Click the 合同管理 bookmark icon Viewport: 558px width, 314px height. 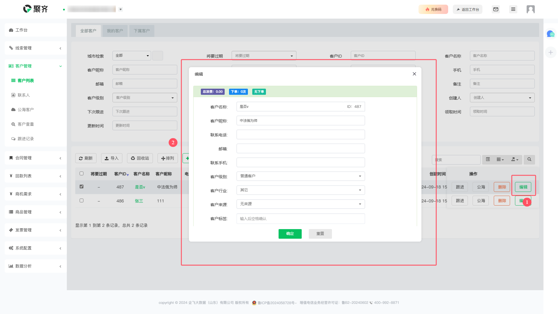11,158
